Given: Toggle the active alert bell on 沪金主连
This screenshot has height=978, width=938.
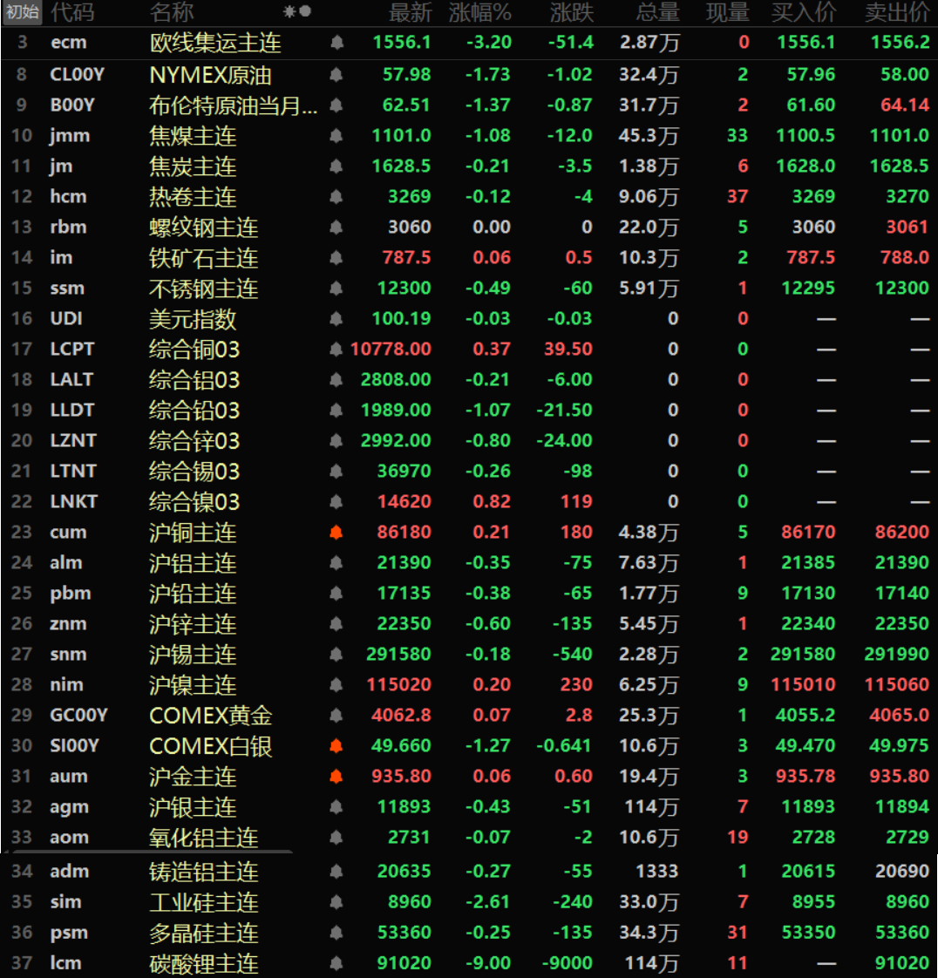Looking at the screenshot, I should point(336,777).
